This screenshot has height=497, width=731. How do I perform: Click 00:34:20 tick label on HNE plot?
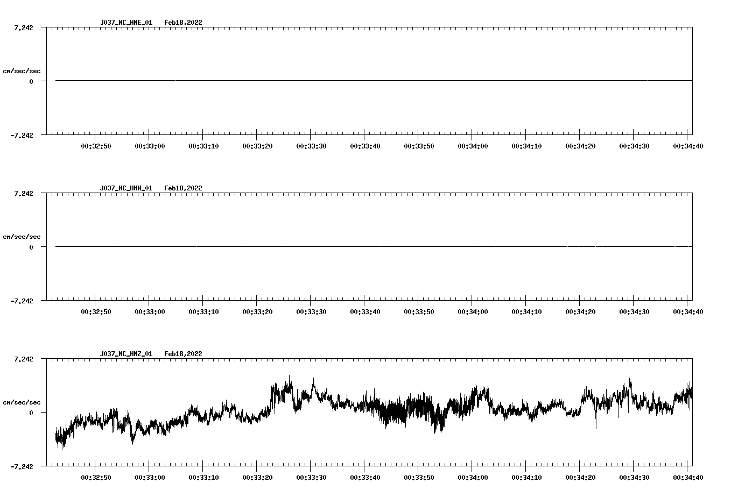pyautogui.click(x=580, y=146)
